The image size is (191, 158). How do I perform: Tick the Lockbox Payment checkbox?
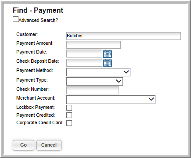click(69, 108)
